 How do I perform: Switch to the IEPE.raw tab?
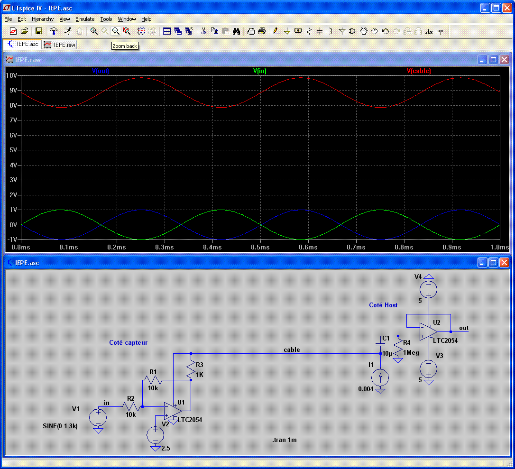tap(60, 45)
